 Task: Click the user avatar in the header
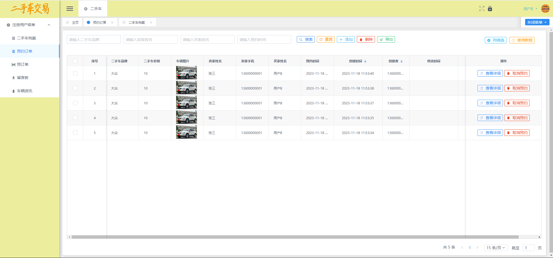click(x=545, y=9)
